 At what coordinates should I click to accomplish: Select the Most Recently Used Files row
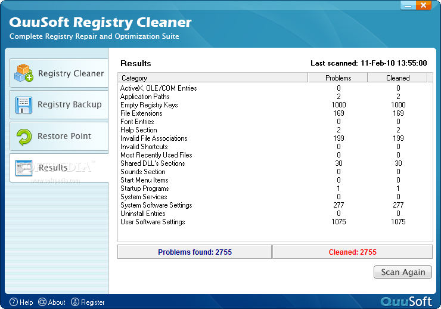pyautogui.click(x=275, y=155)
